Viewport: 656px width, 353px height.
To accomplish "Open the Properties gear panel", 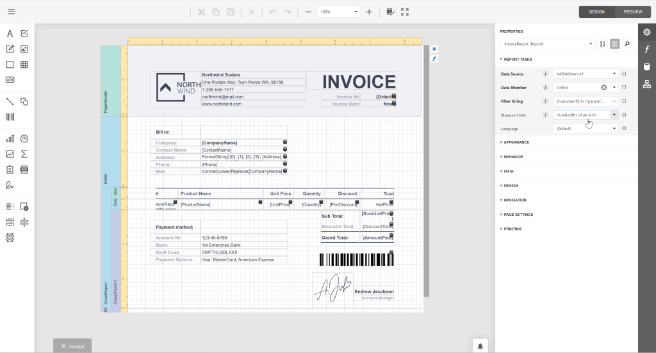I will click(647, 32).
